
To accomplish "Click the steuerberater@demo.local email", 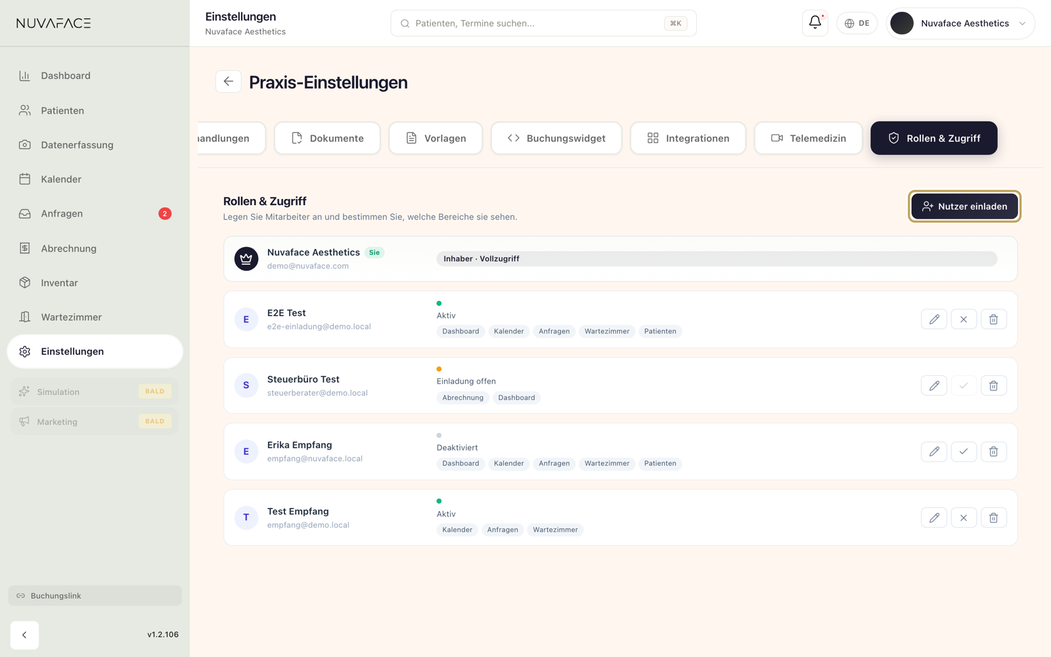I will point(317,393).
